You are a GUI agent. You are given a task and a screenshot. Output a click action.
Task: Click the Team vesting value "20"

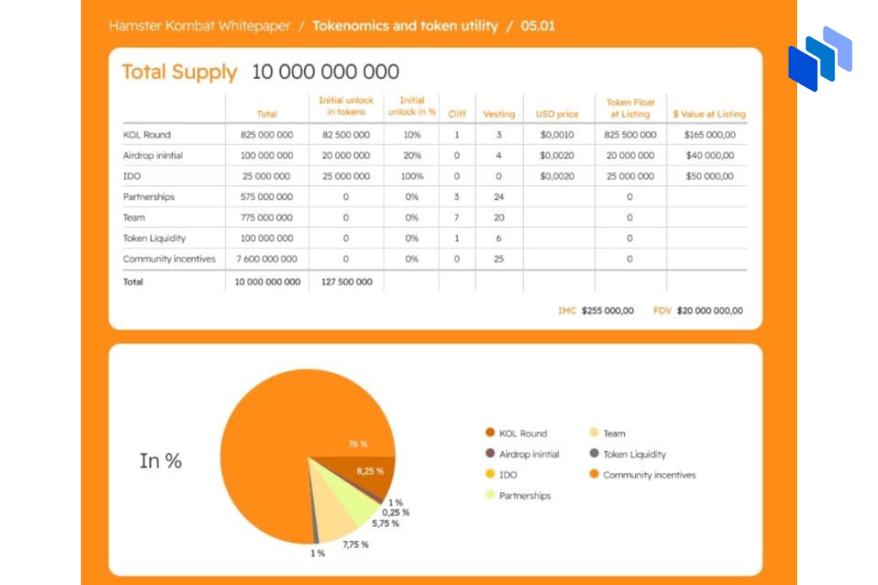click(x=499, y=218)
